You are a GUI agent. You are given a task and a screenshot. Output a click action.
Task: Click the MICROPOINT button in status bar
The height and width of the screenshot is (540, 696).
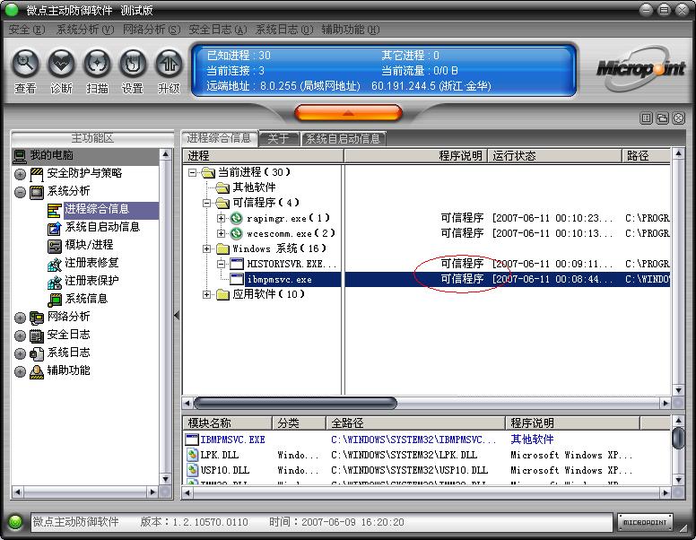pyautogui.click(x=645, y=522)
